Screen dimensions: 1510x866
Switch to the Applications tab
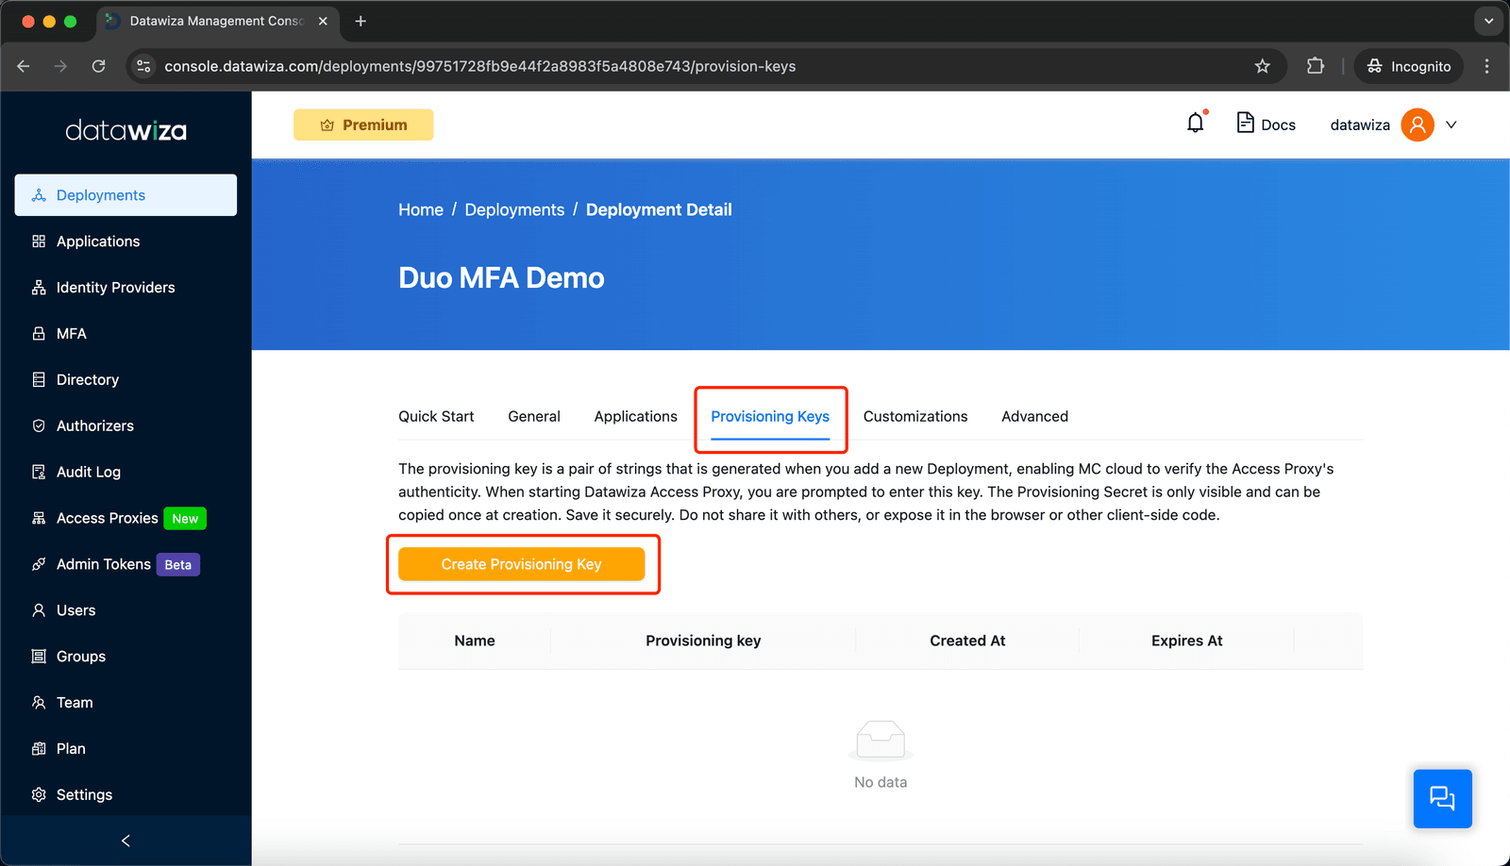636,417
